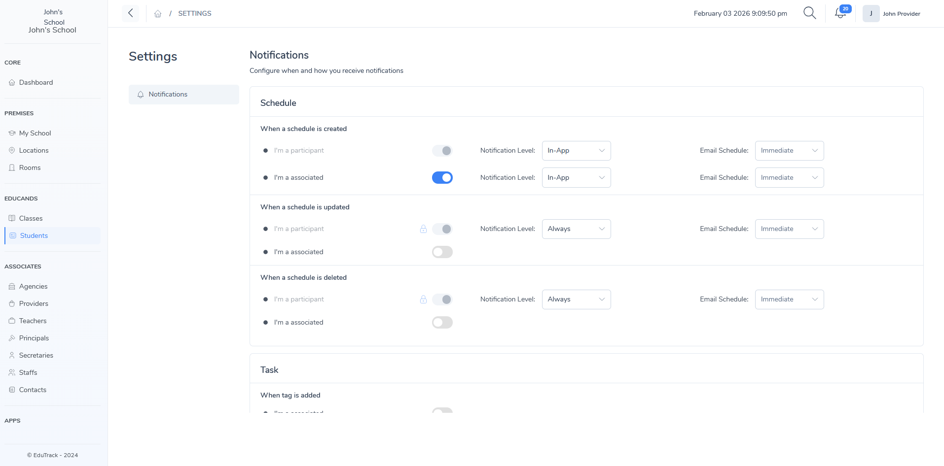
Task: Go to home via breadcrumb house icon
Action: tap(158, 14)
